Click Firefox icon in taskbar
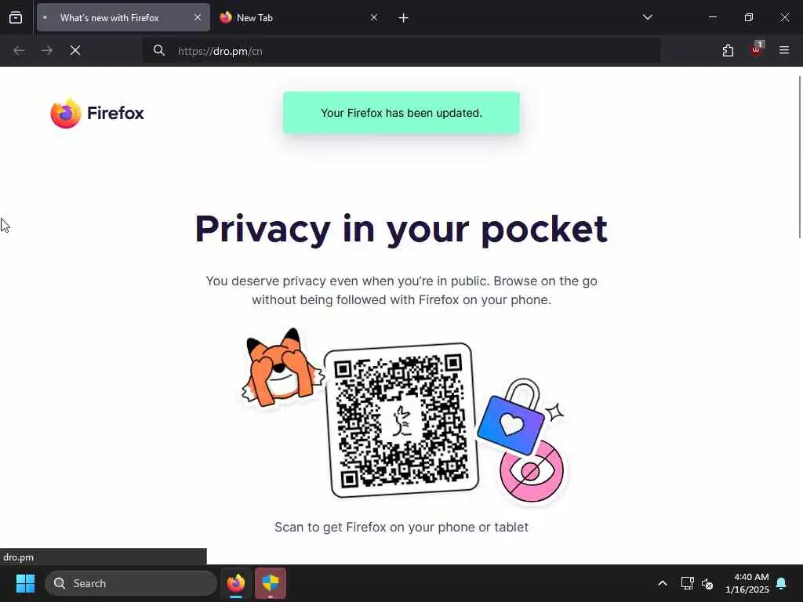803x602 pixels. [x=236, y=583]
